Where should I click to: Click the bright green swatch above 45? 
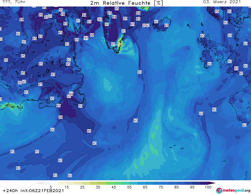pyautogui.click(x=110, y=183)
